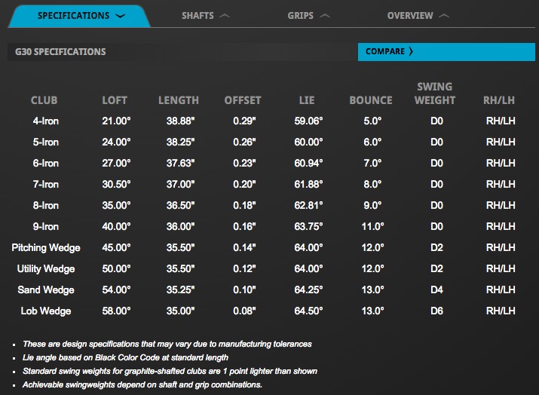The width and height of the screenshot is (539, 395).
Task: Select the 5-Iron row label
Action: pyautogui.click(x=46, y=142)
